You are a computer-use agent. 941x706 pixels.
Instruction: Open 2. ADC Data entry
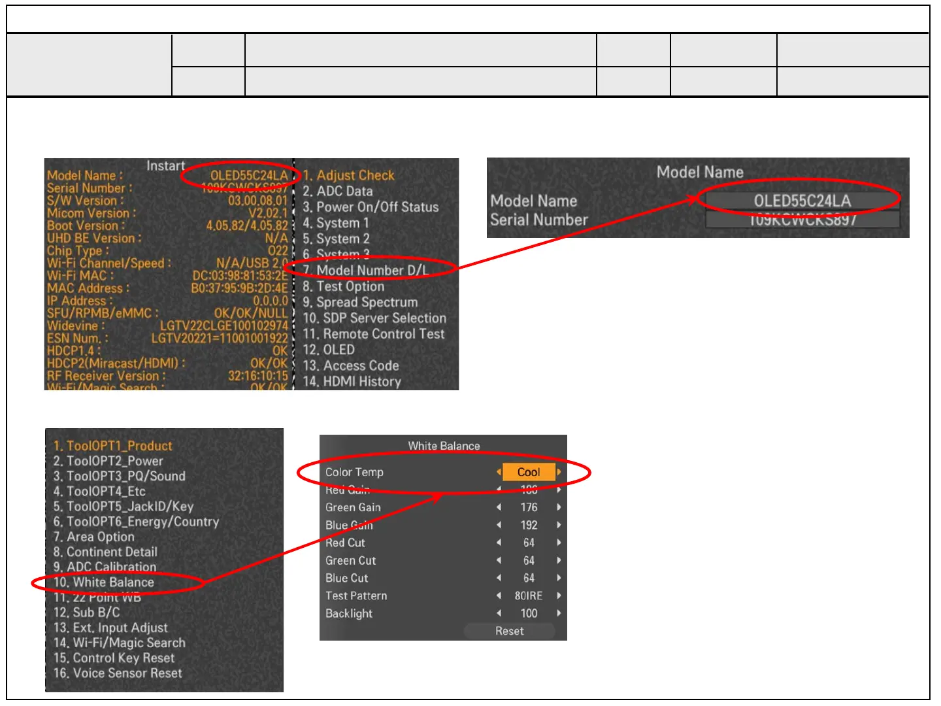(337, 191)
